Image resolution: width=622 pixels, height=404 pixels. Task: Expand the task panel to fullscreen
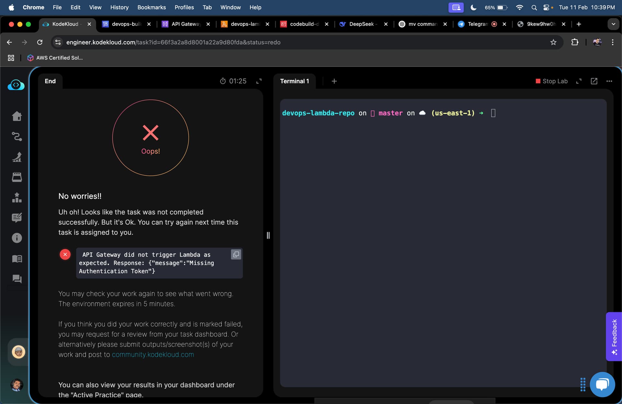pos(259,81)
